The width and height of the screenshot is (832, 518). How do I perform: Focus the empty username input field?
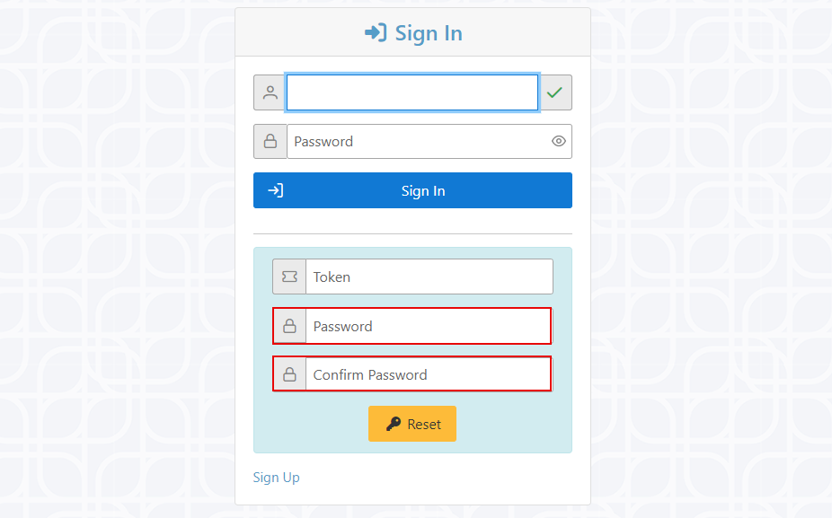(x=412, y=92)
